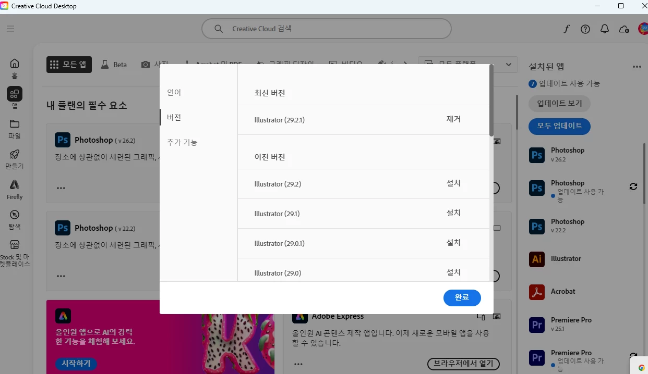Screen dimensions: 648x374
Task: Click 설치 for Illustrator (29.0.1)
Action: [453, 242]
